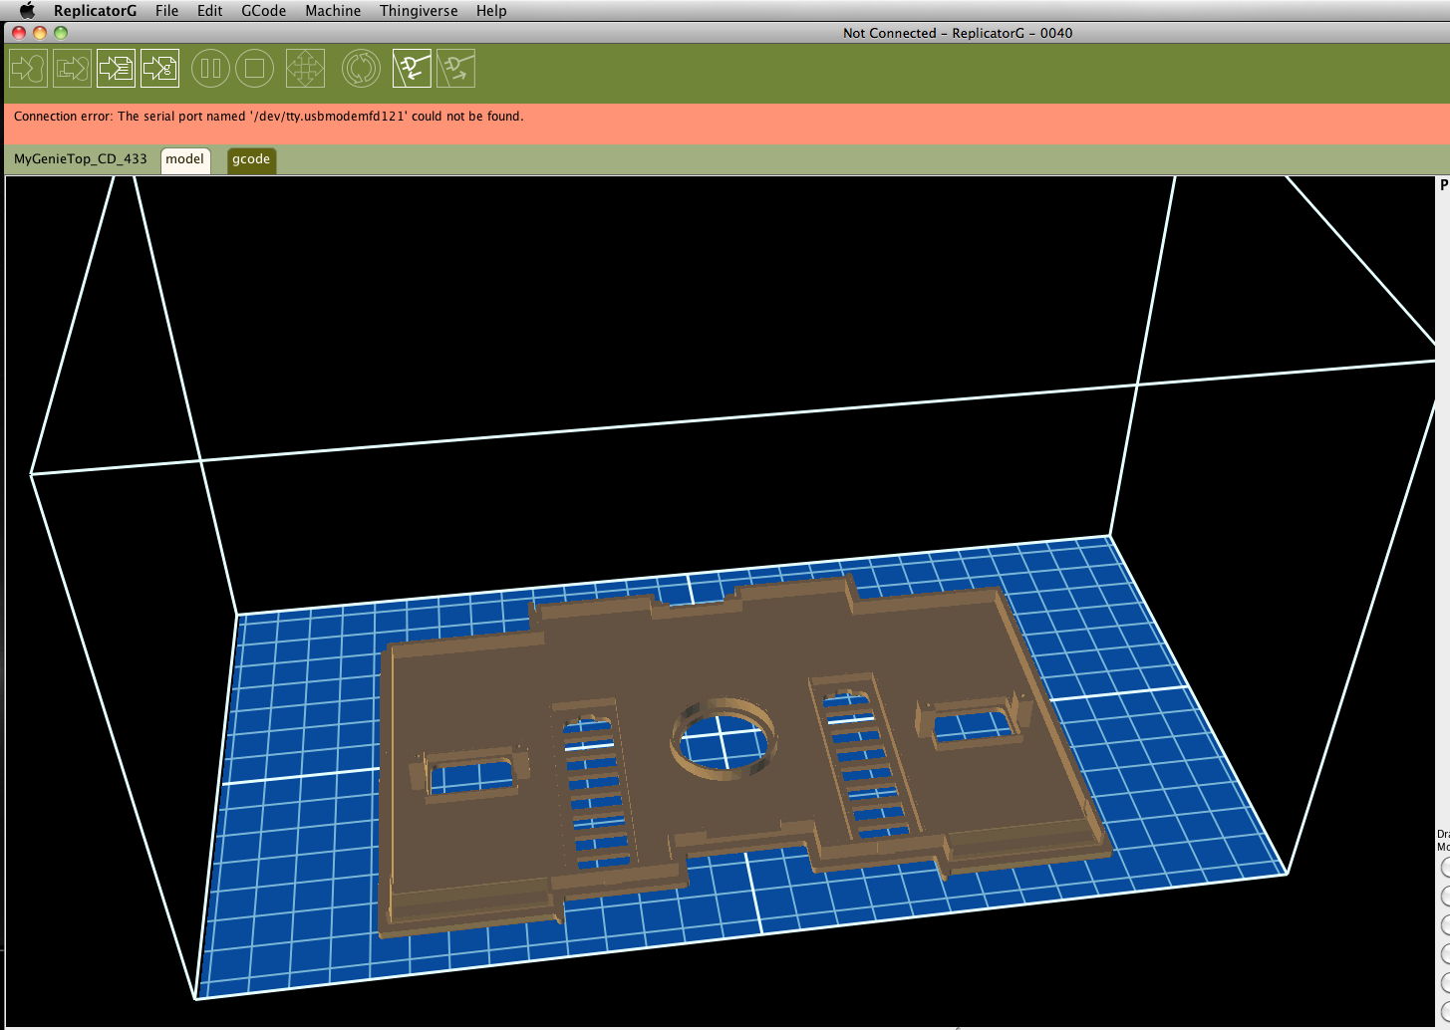This screenshot has height=1030, width=1450.
Task: Click the Reset machine circular arrows icon
Action: pyautogui.click(x=361, y=69)
